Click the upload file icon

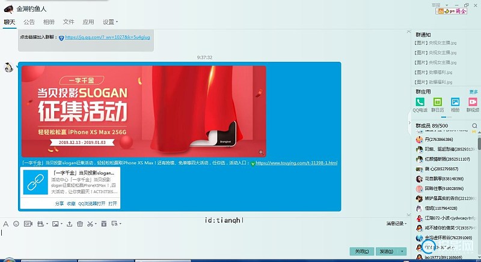pos(70,224)
